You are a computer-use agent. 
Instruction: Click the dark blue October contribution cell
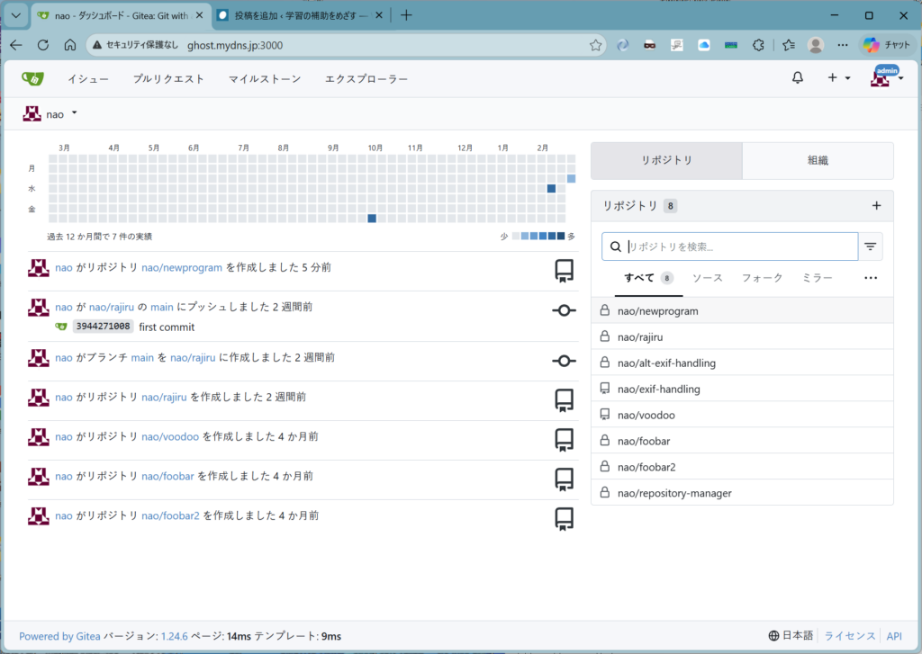tap(372, 219)
